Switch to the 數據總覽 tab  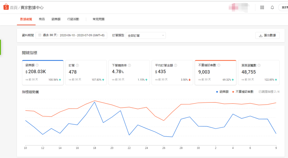click(26, 19)
